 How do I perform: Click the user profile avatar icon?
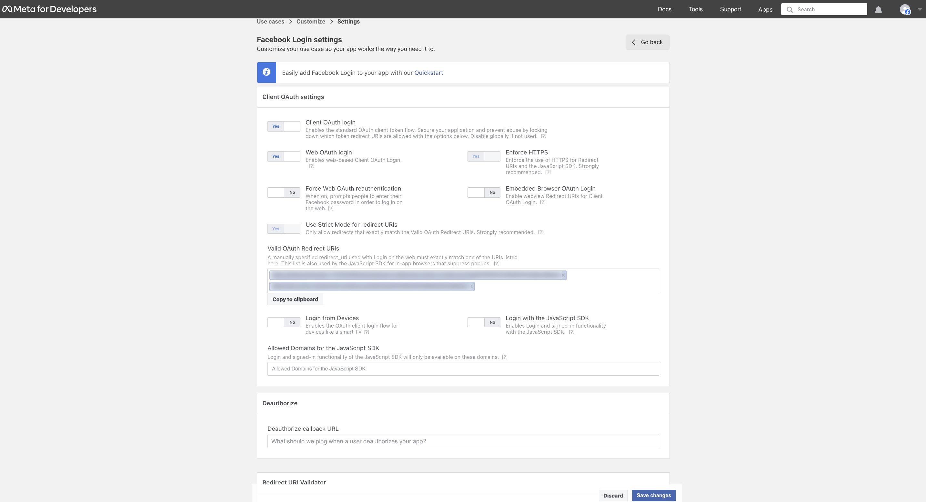[x=904, y=9]
